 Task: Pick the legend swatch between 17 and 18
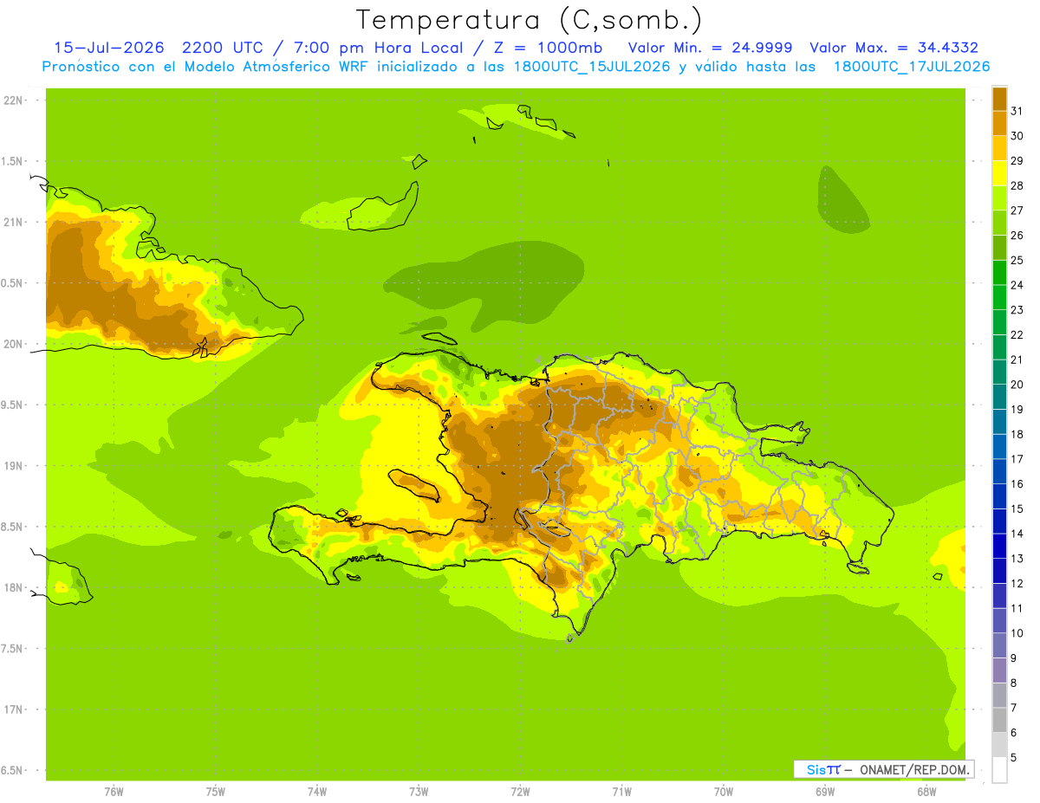point(999,446)
